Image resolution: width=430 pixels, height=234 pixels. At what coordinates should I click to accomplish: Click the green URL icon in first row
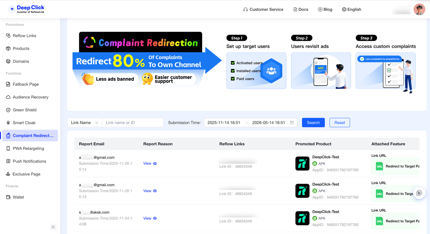coord(379,166)
